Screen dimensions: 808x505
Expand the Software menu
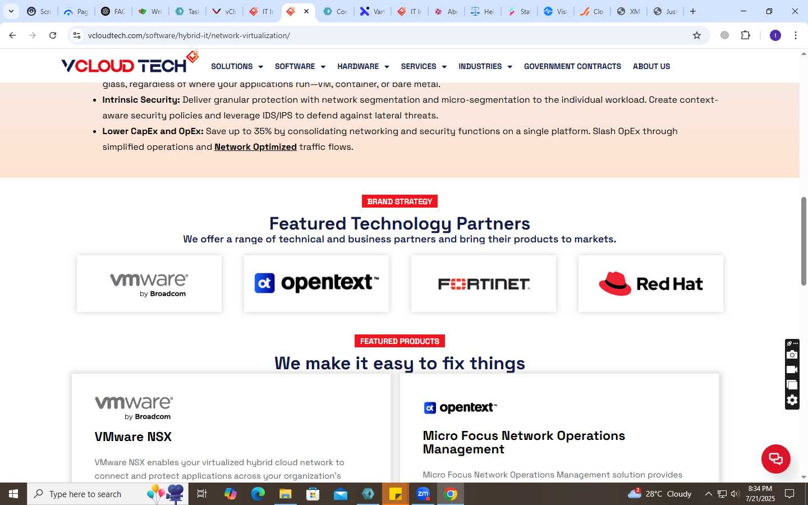300,66
